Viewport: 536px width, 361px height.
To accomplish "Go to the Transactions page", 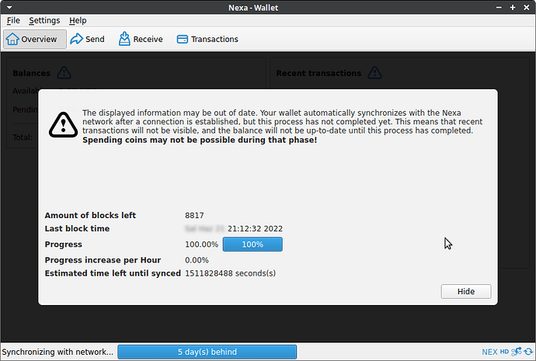I will pyautogui.click(x=207, y=40).
